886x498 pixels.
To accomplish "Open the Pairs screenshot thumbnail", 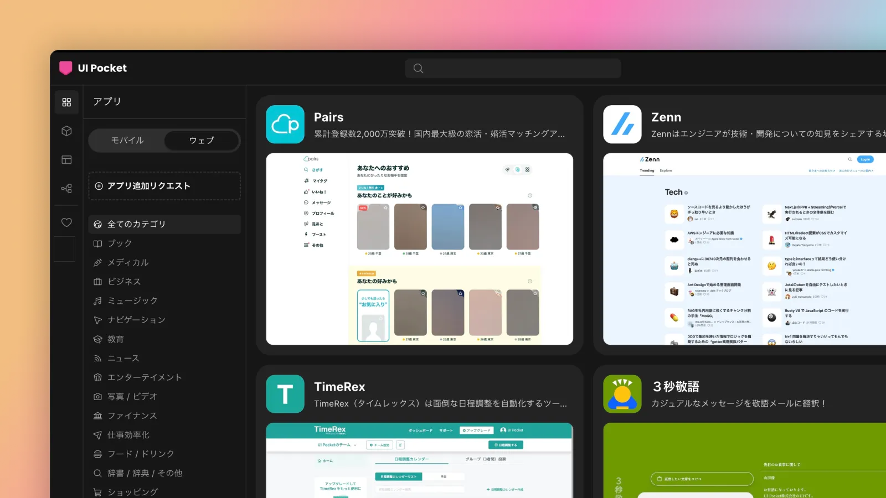I will tap(419, 249).
